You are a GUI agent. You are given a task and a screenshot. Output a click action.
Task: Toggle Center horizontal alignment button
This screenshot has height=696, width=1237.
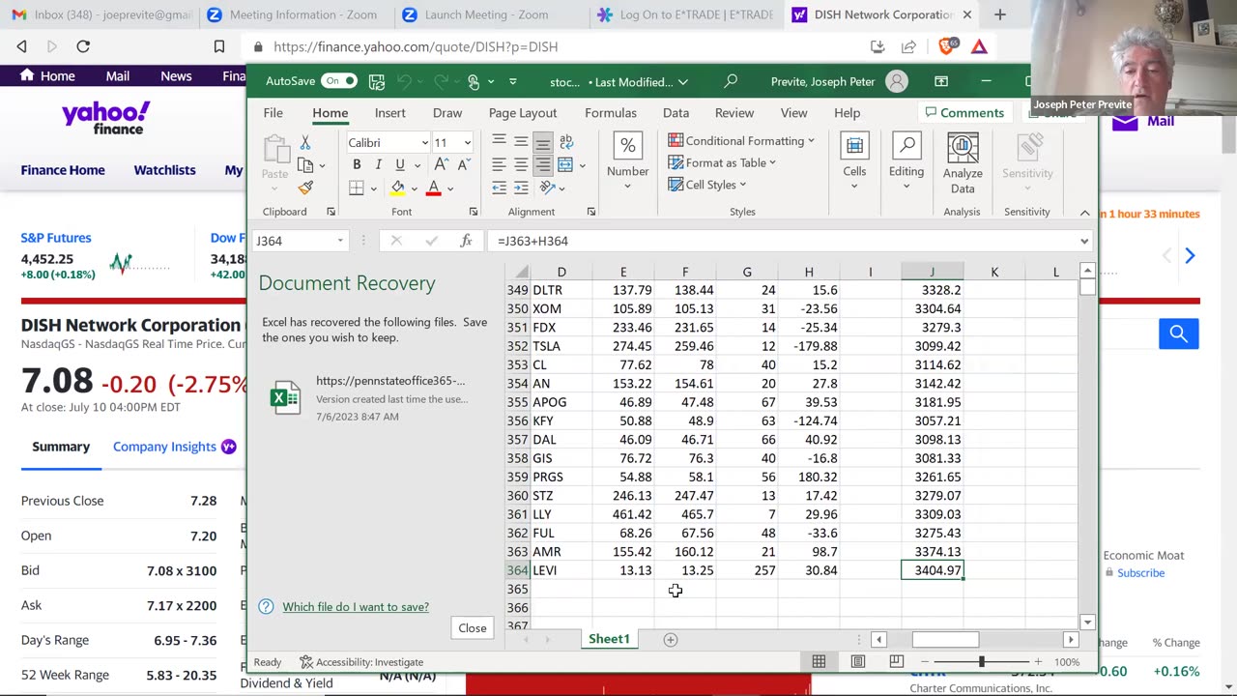pyautogui.click(x=521, y=165)
